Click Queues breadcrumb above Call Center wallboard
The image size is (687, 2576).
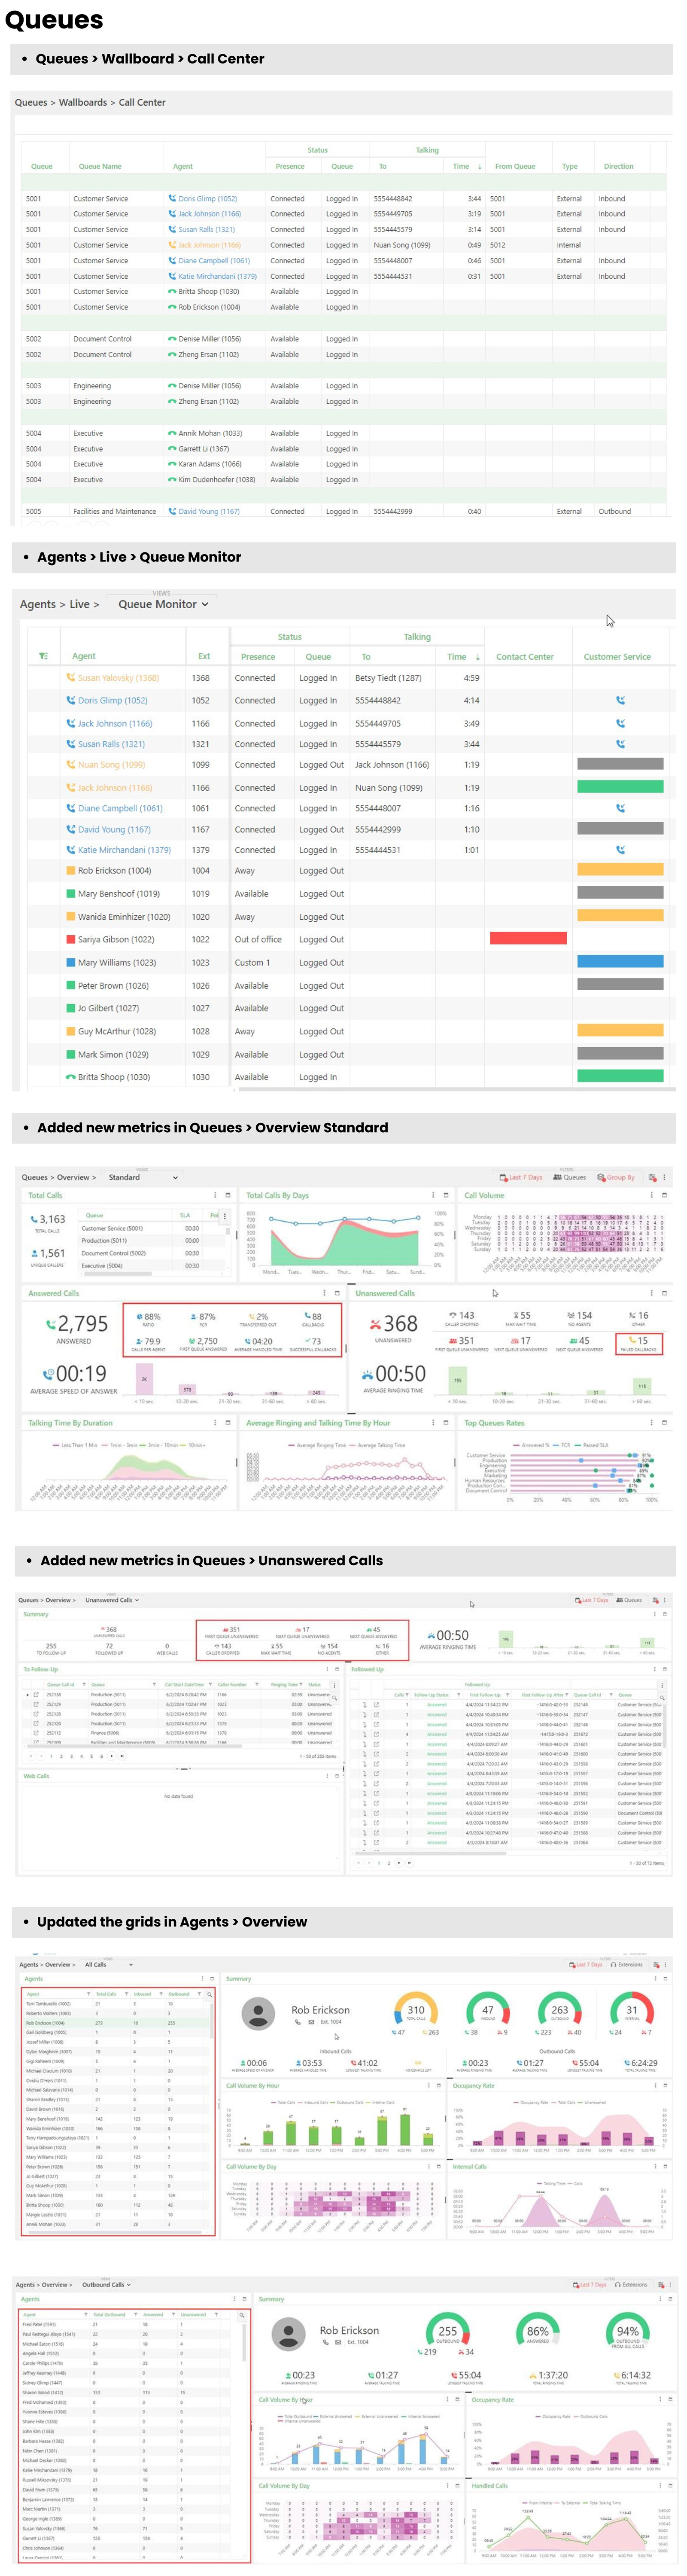pos(30,102)
